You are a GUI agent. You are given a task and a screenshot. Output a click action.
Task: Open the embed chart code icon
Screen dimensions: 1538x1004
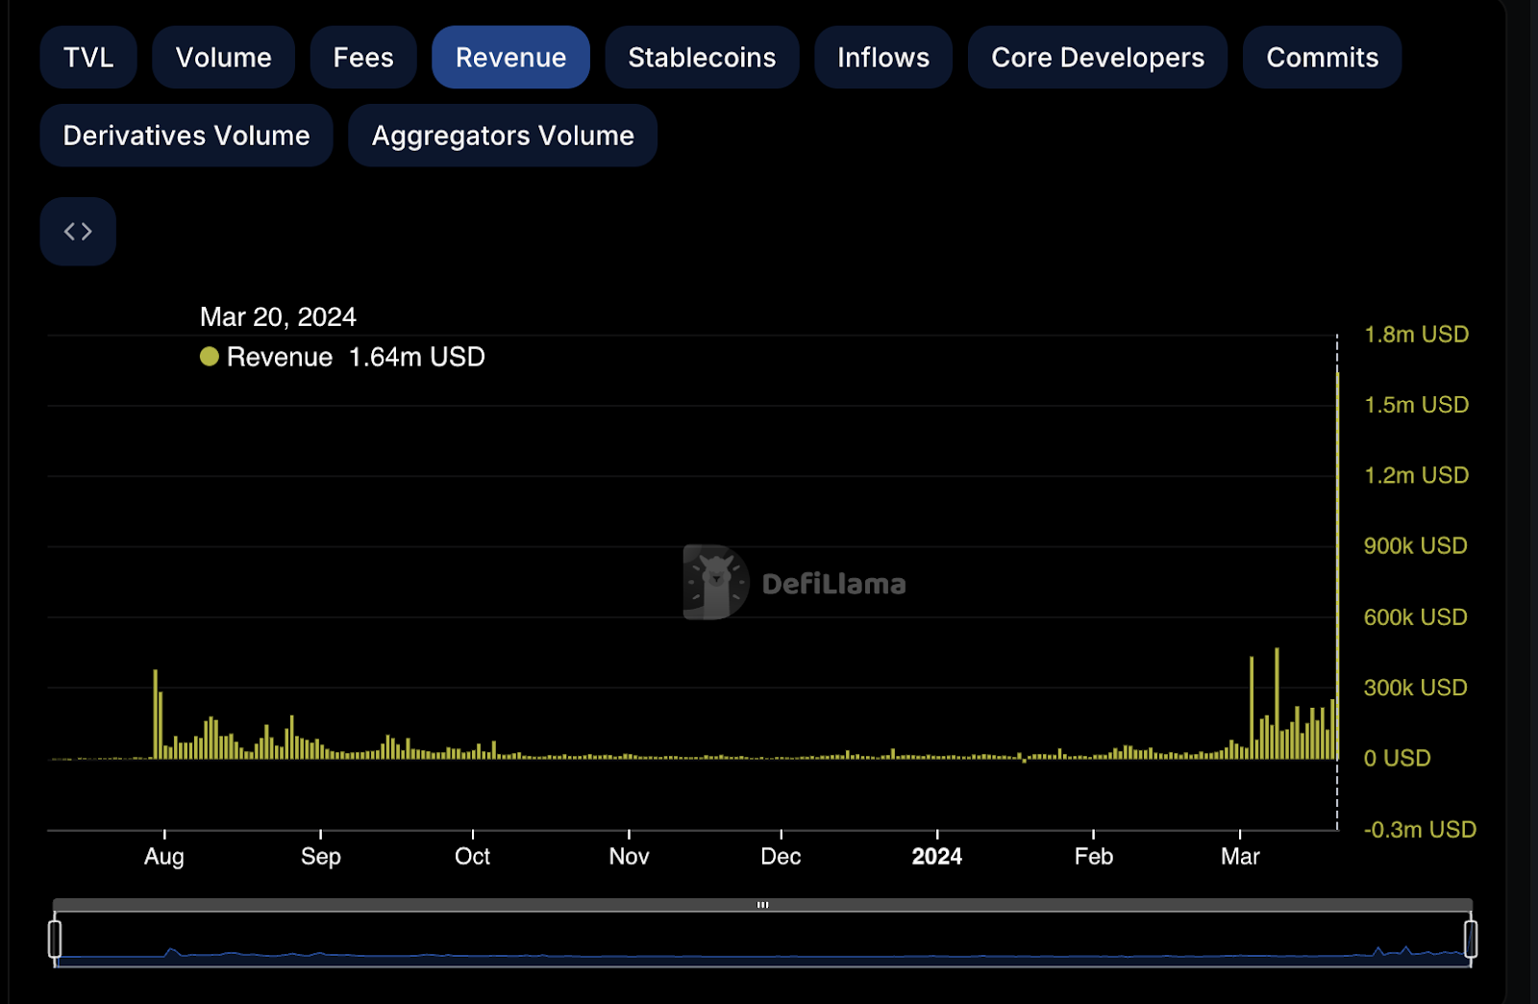point(78,232)
